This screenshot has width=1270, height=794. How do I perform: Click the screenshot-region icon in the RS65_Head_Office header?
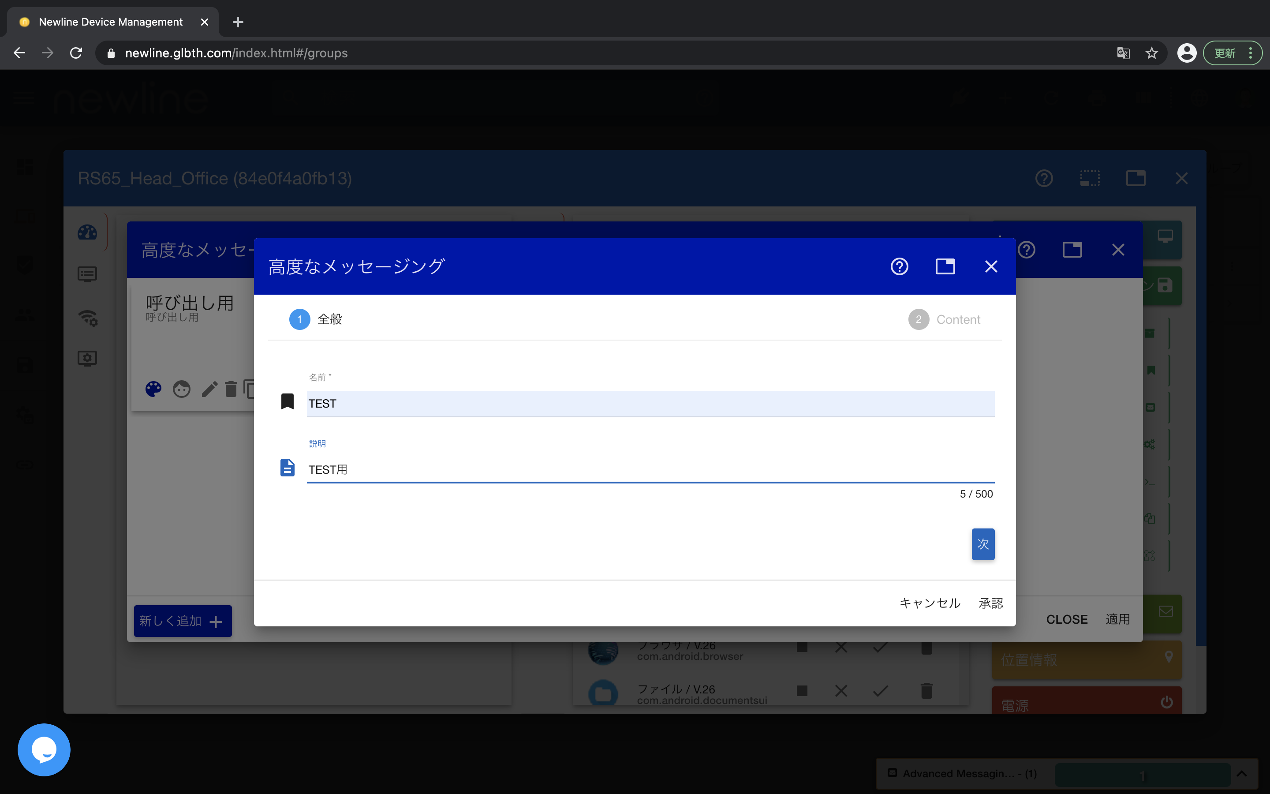click(x=1090, y=179)
